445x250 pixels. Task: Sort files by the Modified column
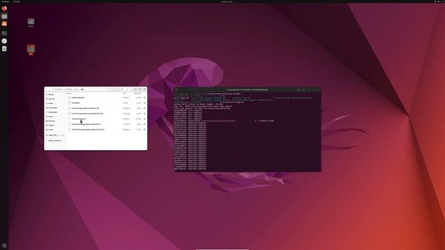pos(137,93)
